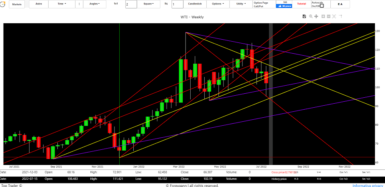Toggle the Autoscale On/Off checkbox
This screenshot has width=385, height=187.
pos(322,6)
